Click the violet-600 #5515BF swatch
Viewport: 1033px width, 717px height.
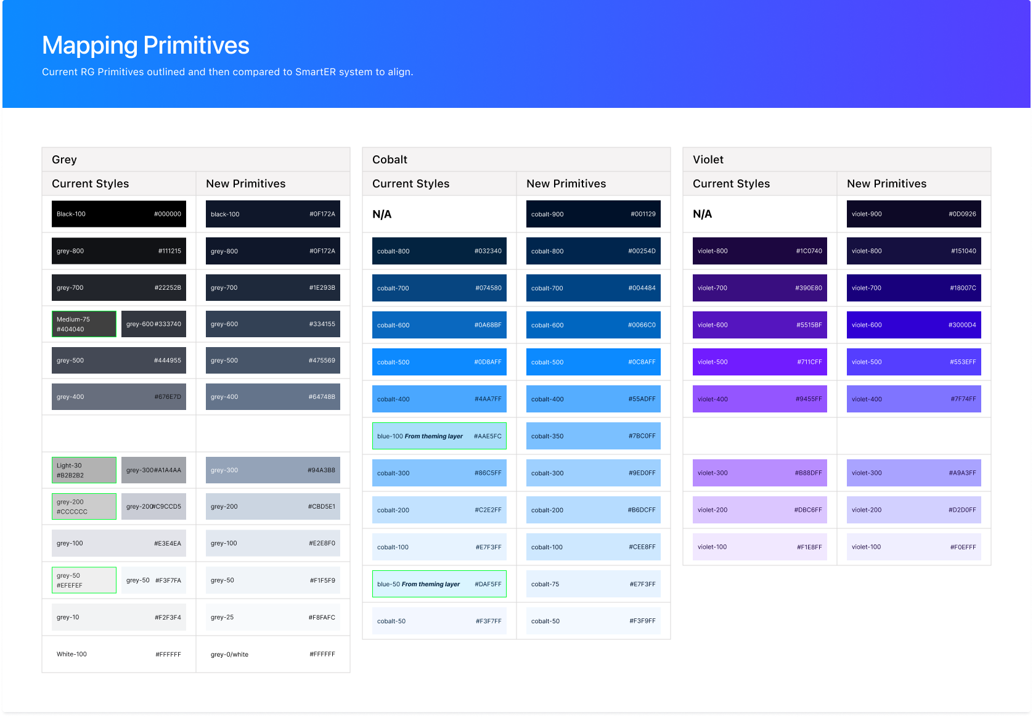[760, 325]
